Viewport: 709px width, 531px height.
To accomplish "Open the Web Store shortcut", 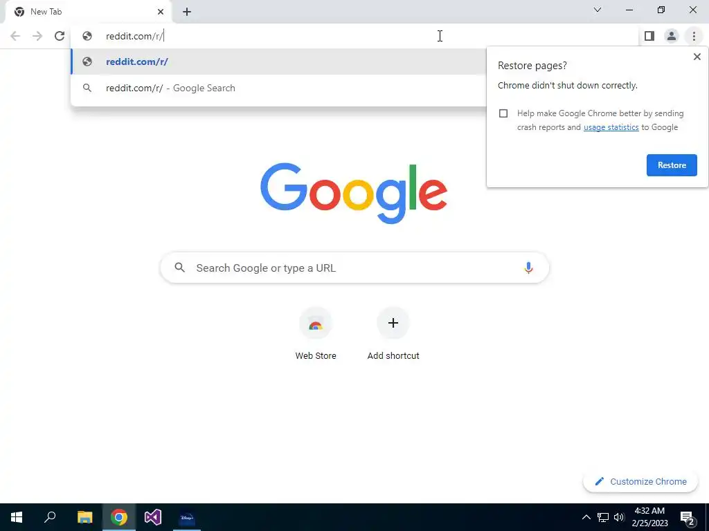I will tap(316, 334).
